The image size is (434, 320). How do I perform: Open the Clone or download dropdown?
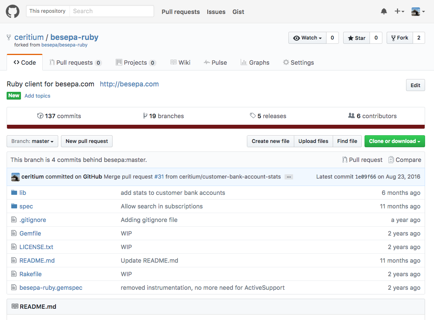(x=394, y=141)
